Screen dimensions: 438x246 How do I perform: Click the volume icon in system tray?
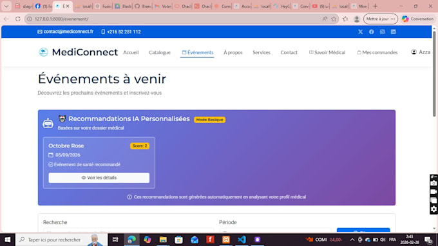(x=383, y=240)
